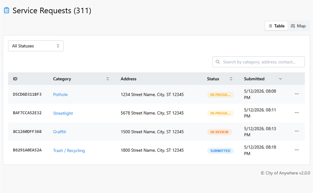Click the Service Requests (311) page title
Screen dimensions: 313x193
[52, 11]
